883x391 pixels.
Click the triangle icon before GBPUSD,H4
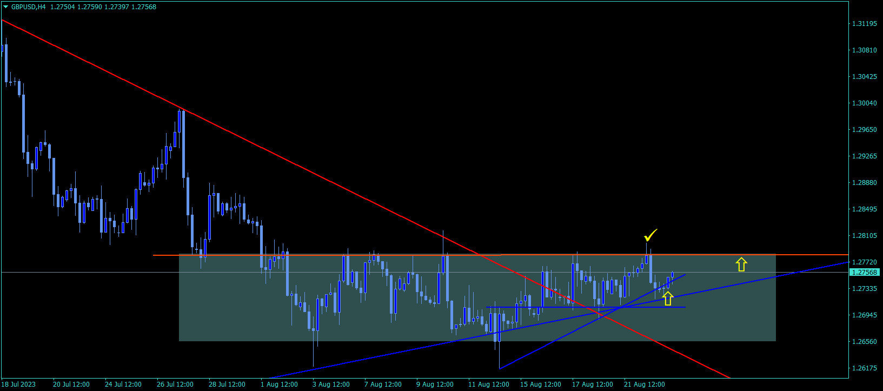(x=6, y=7)
